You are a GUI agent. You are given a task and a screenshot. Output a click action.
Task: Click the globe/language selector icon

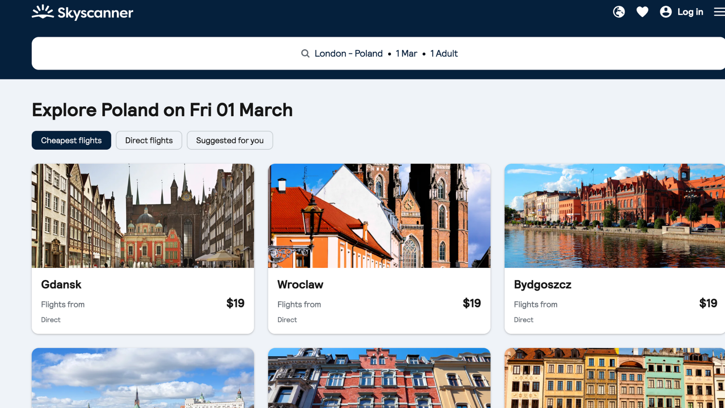(x=619, y=11)
